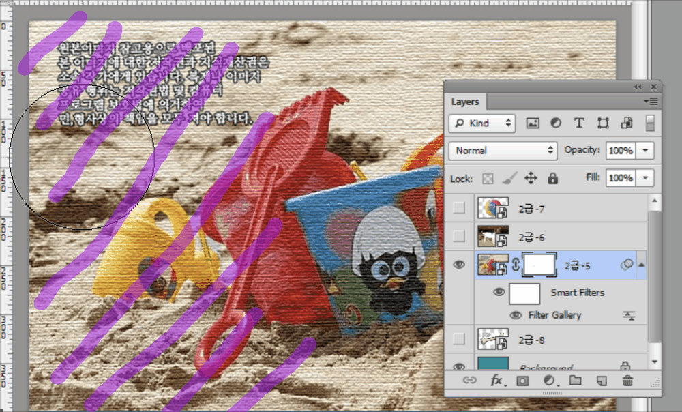Open the Opacity slider arrow

pos(645,151)
